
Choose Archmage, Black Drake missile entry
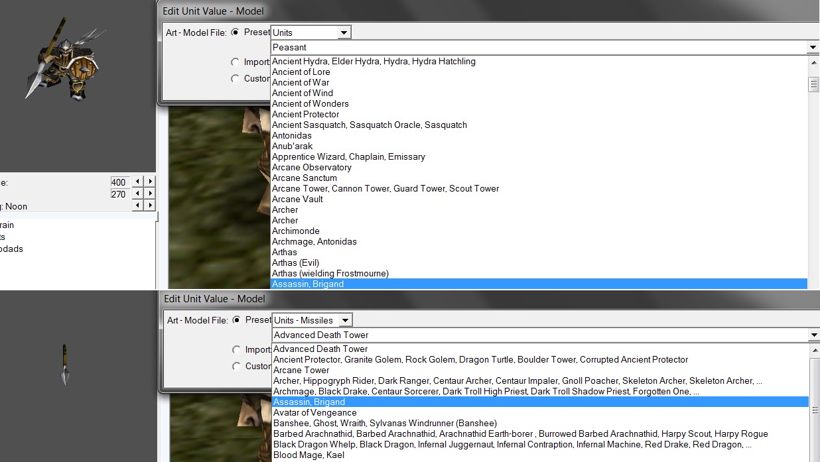[540, 391]
